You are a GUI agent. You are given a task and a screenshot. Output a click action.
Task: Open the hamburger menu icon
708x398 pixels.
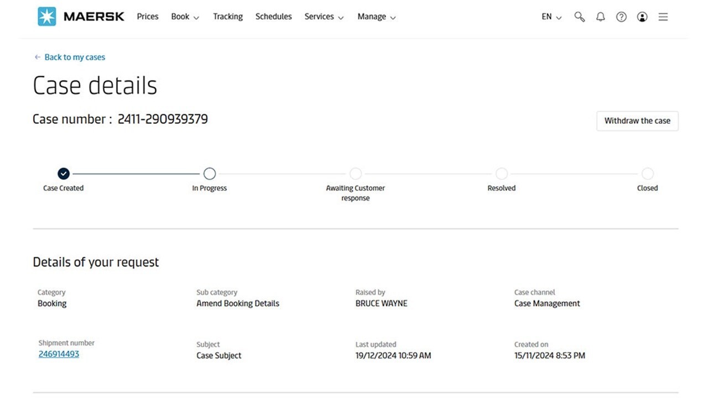(663, 17)
